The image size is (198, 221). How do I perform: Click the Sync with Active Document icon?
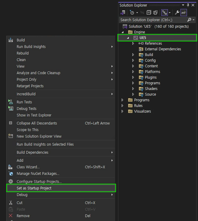tap(142, 13)
